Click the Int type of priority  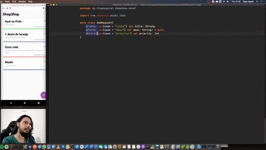pyautogui.click(x=157, y=34)
